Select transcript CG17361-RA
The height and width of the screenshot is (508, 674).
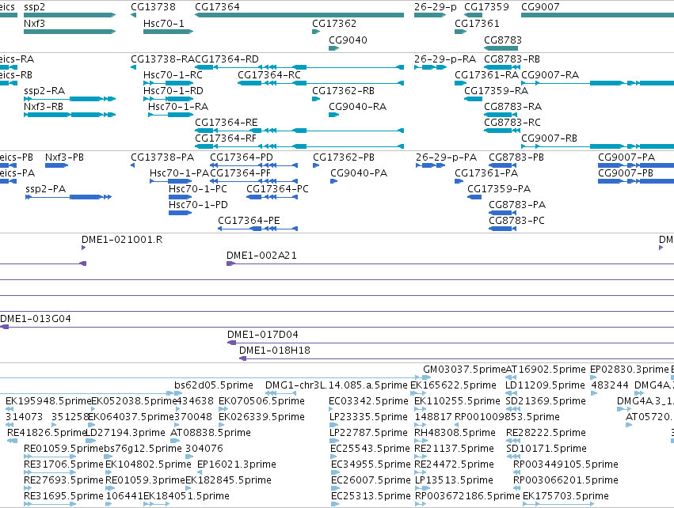click(460, 83)
